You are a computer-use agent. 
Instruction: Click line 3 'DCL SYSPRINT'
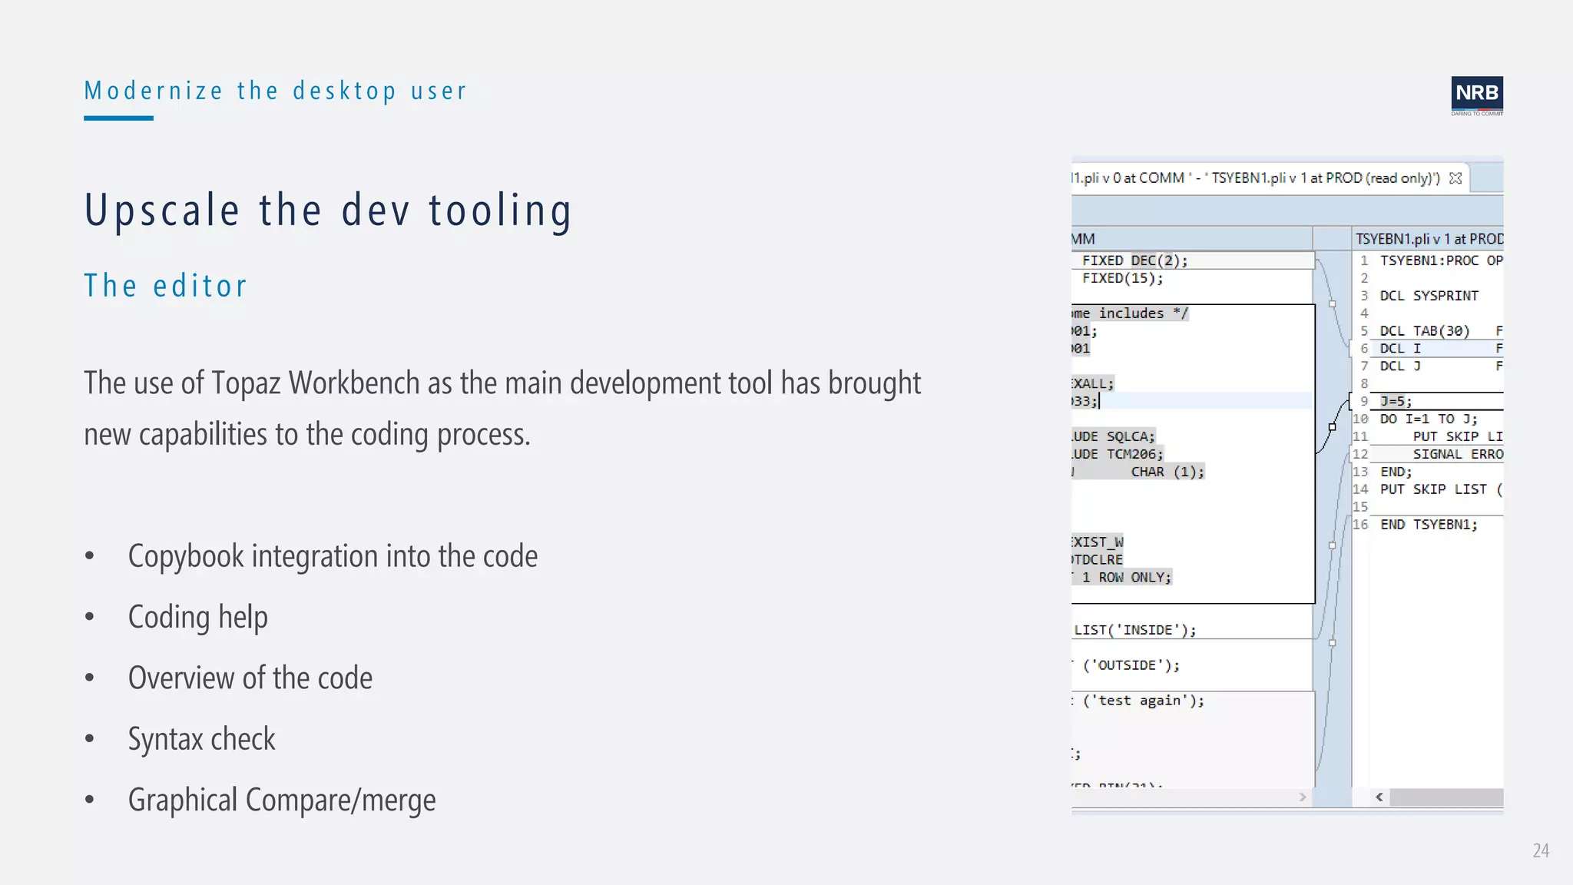[1429, 296]
